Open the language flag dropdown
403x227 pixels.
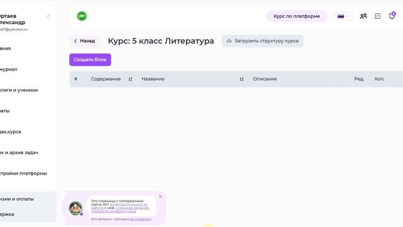343,16
